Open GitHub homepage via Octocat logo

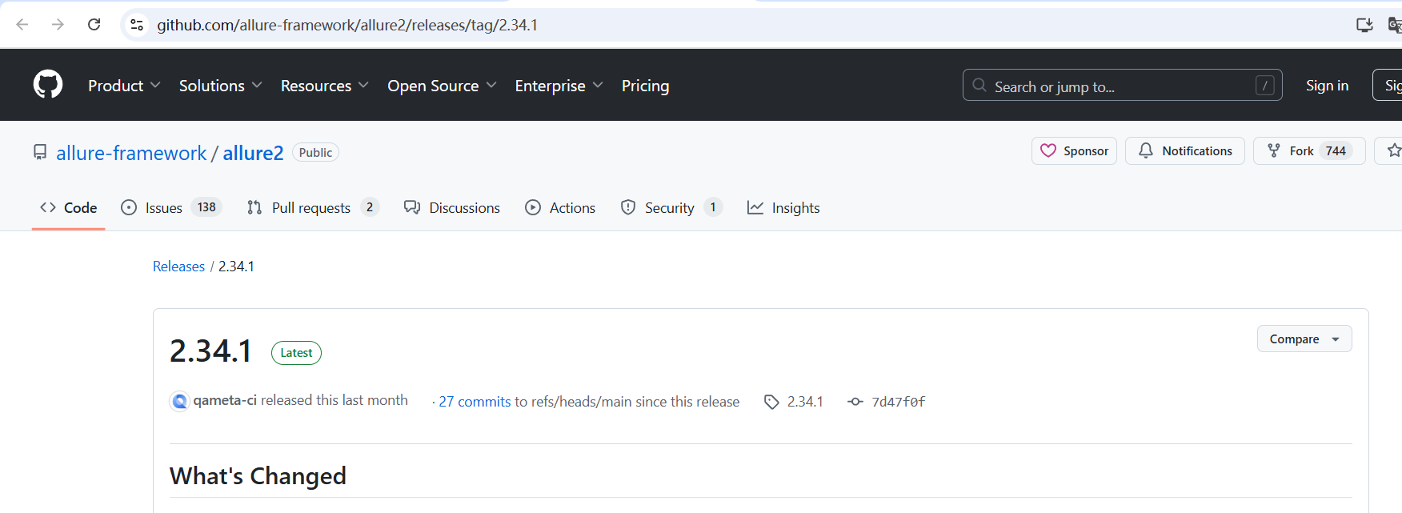[x=48, y=84]
